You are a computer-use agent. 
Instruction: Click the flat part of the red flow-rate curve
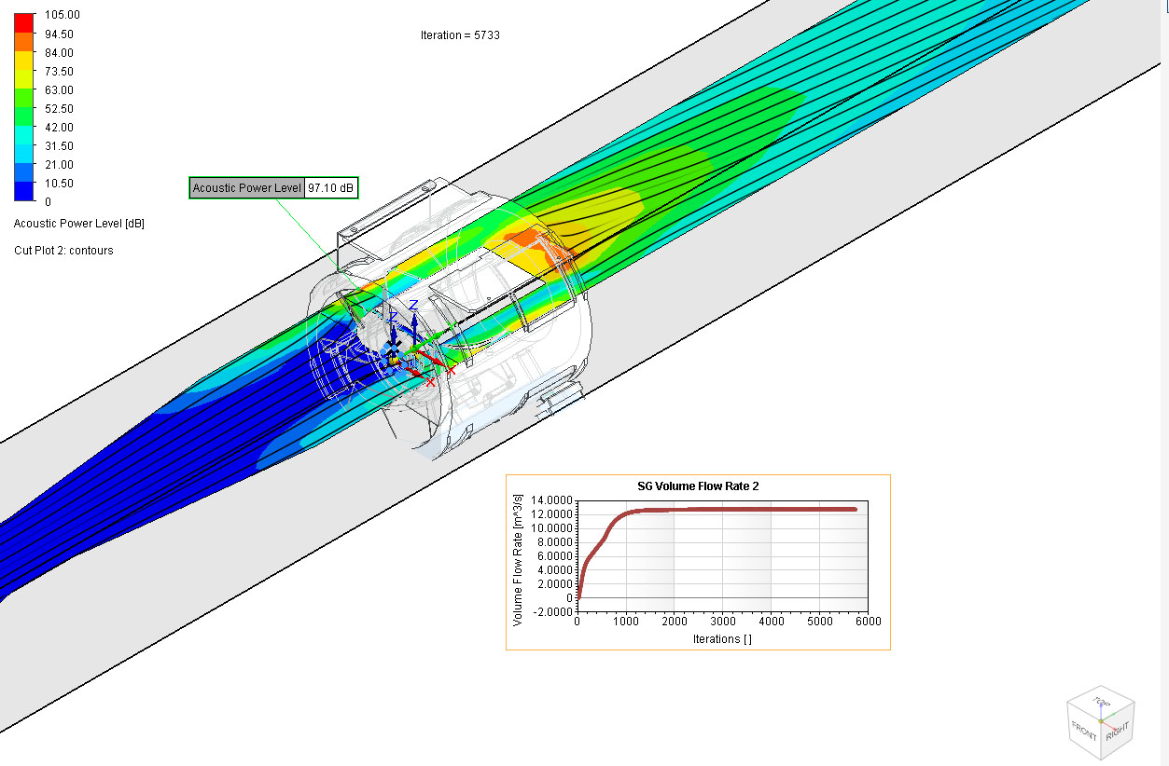[x=746, y=509]
